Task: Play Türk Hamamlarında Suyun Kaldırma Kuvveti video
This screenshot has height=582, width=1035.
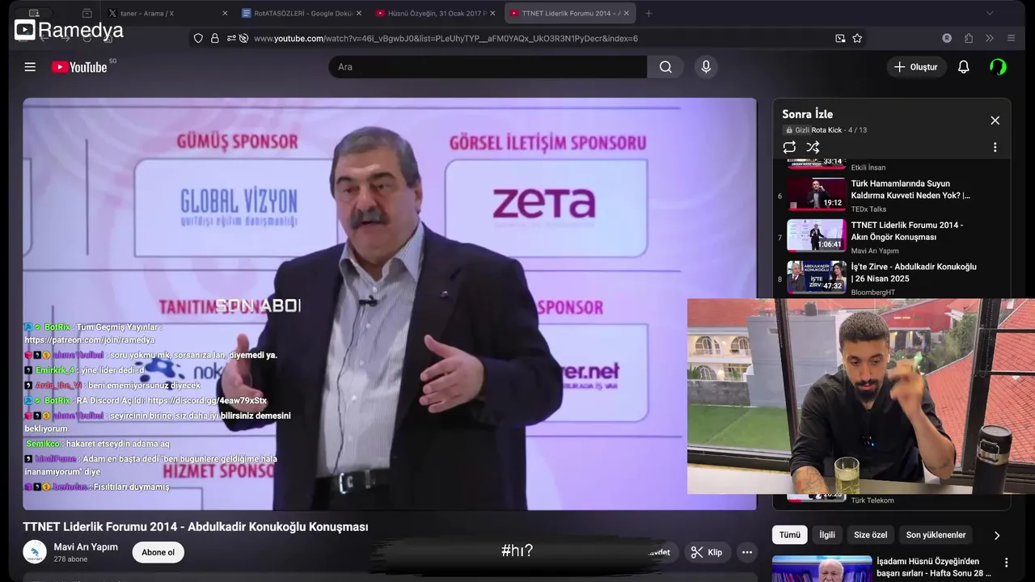Action: tap(910, 189)
